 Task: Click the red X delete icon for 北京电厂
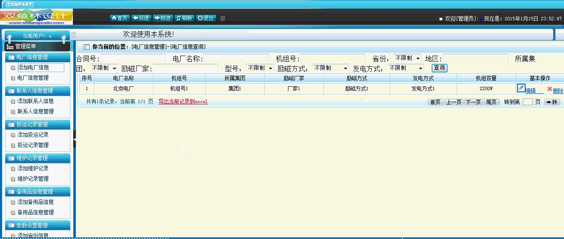pyautogui.click(x=549, y=89)
